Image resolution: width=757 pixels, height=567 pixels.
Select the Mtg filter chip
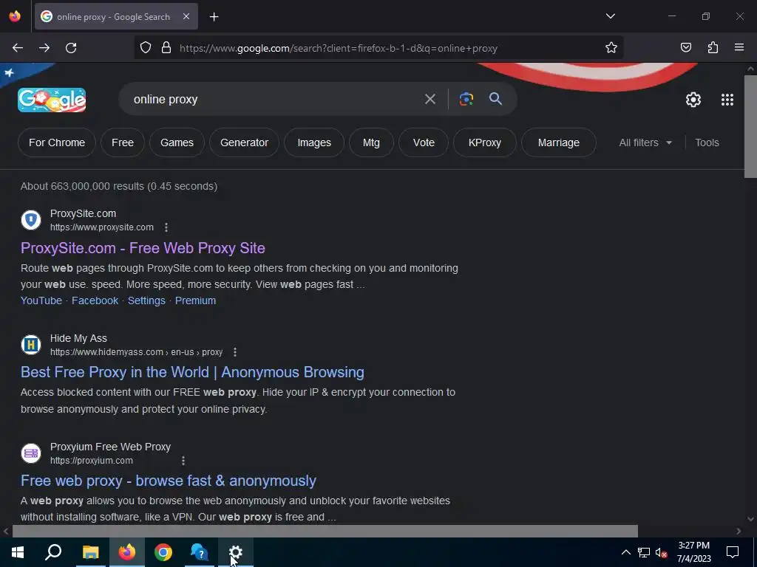[x=371, y=142]
